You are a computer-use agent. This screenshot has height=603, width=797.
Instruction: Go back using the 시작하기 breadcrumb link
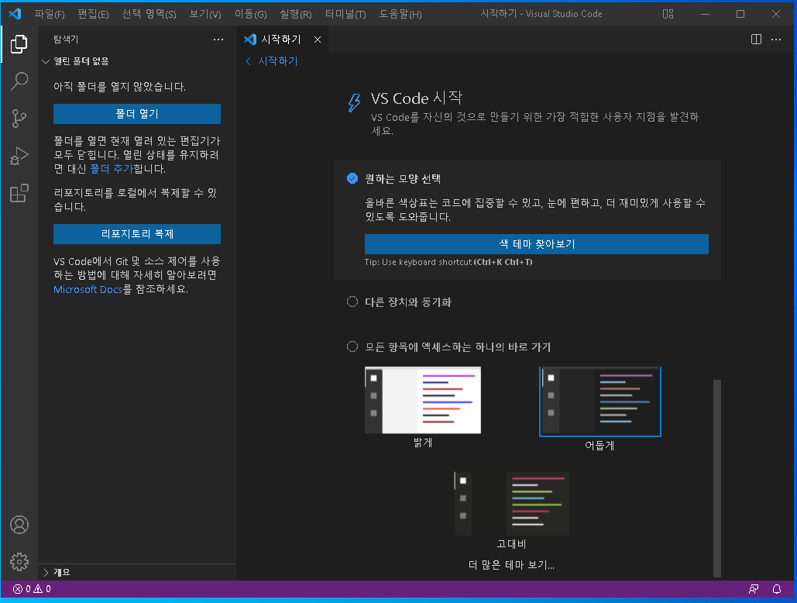click(272, 61)
